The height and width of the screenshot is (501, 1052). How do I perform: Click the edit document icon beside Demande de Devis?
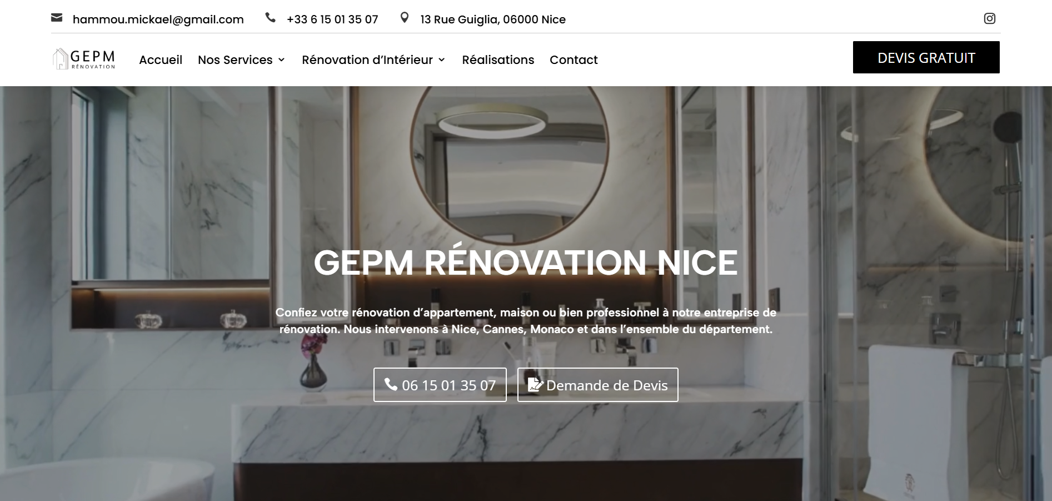coord(535,384)
